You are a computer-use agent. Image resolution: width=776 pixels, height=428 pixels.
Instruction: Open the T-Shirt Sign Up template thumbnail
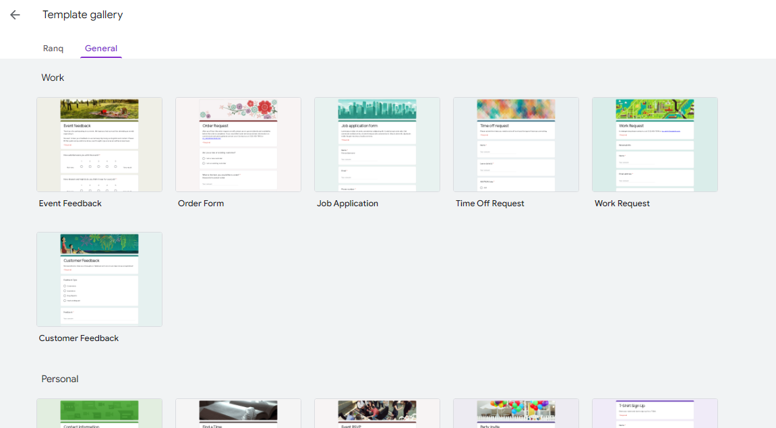[x=655, y=414]
